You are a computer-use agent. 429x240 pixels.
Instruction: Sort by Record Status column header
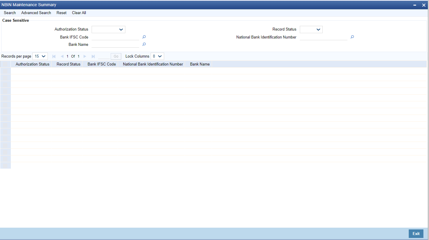(68, 64)
